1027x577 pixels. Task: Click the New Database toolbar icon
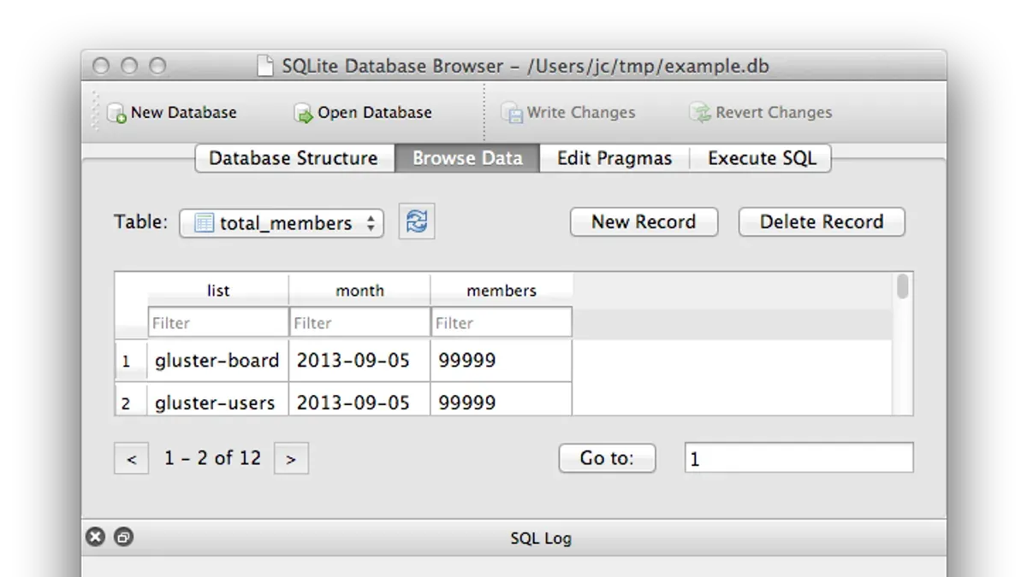pyautogui.click(x=116, y=113)
